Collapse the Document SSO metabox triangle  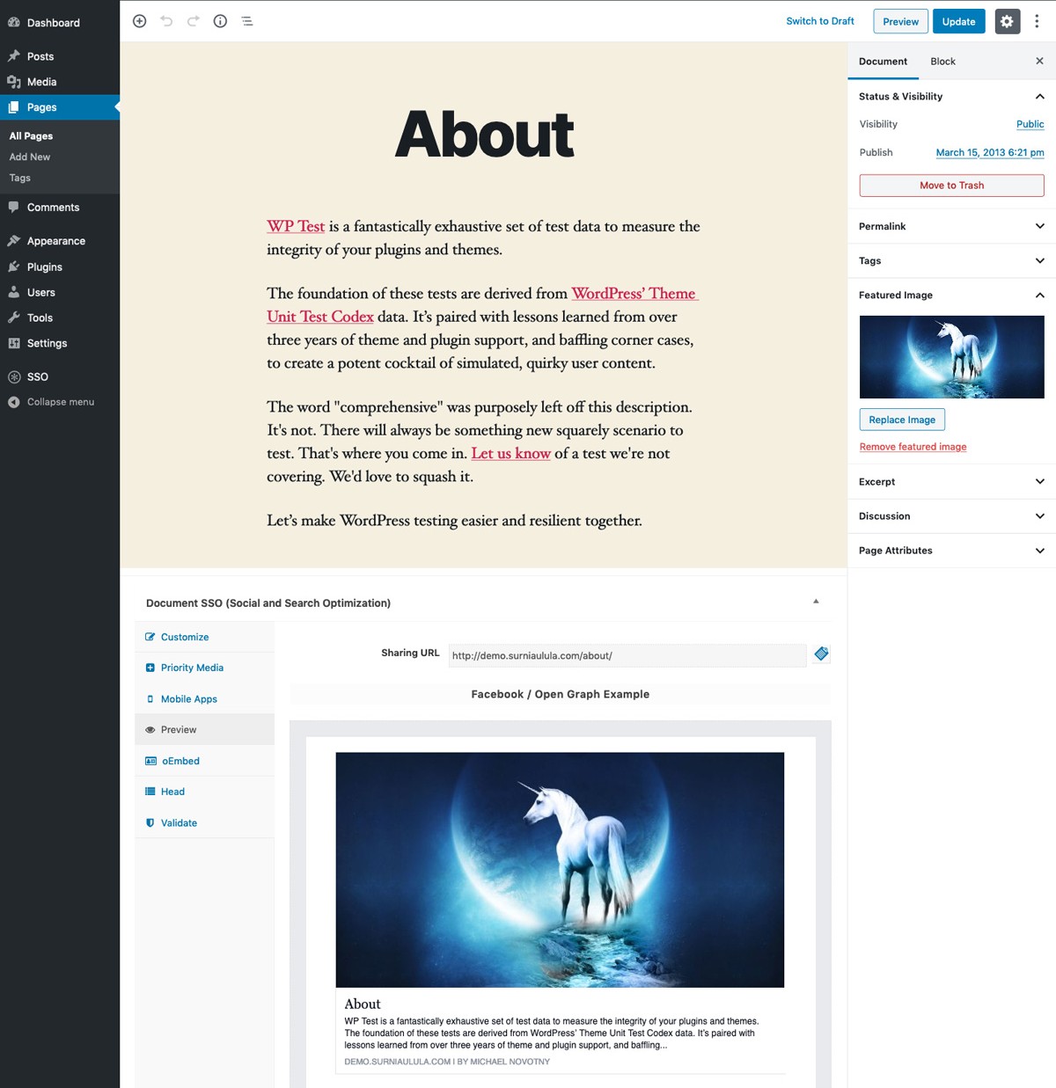tap(816, 602)
